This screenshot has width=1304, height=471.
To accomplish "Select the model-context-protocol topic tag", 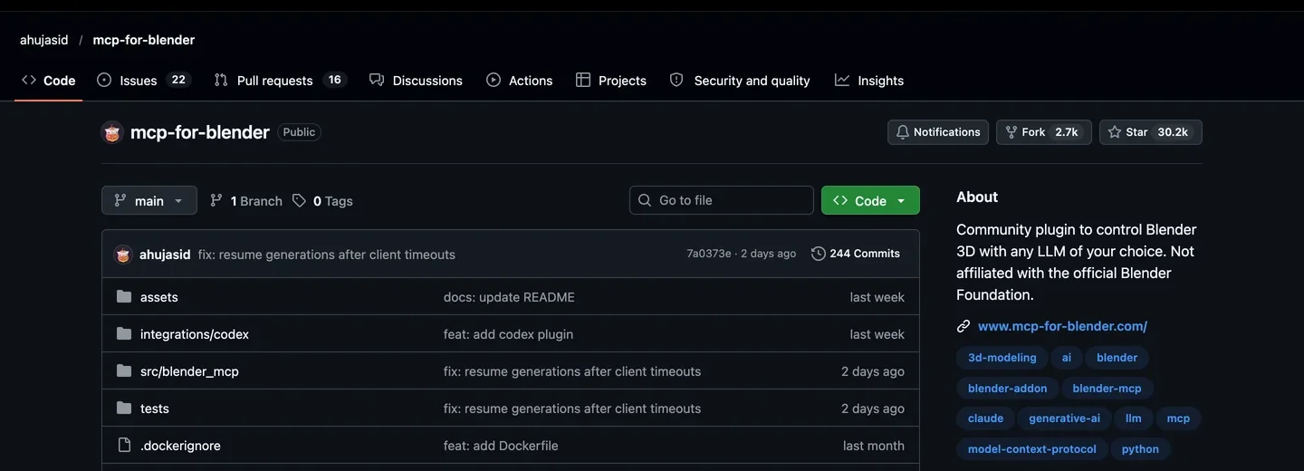I will [1032, 449].
